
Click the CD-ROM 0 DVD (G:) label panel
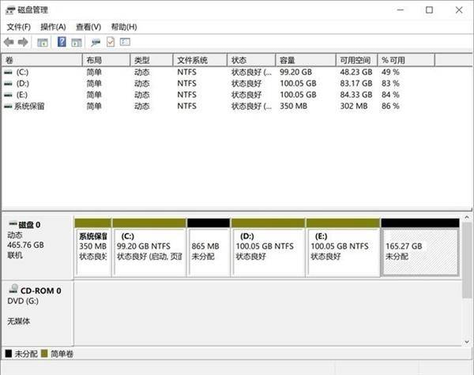pyautogui.click(x=37, y=313)
